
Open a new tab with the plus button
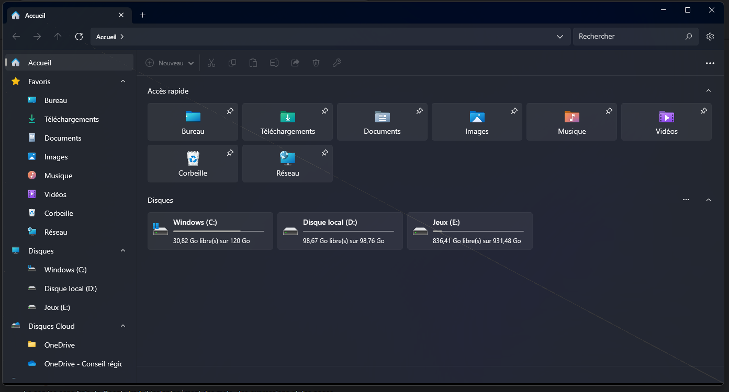[x=142, y=15]
